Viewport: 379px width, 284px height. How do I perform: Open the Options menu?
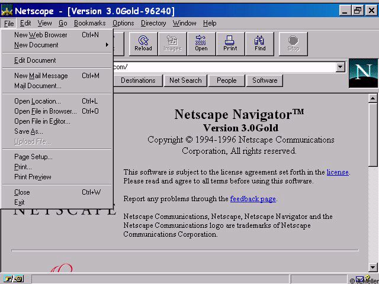pyautogui.click(x=123, y=23)
